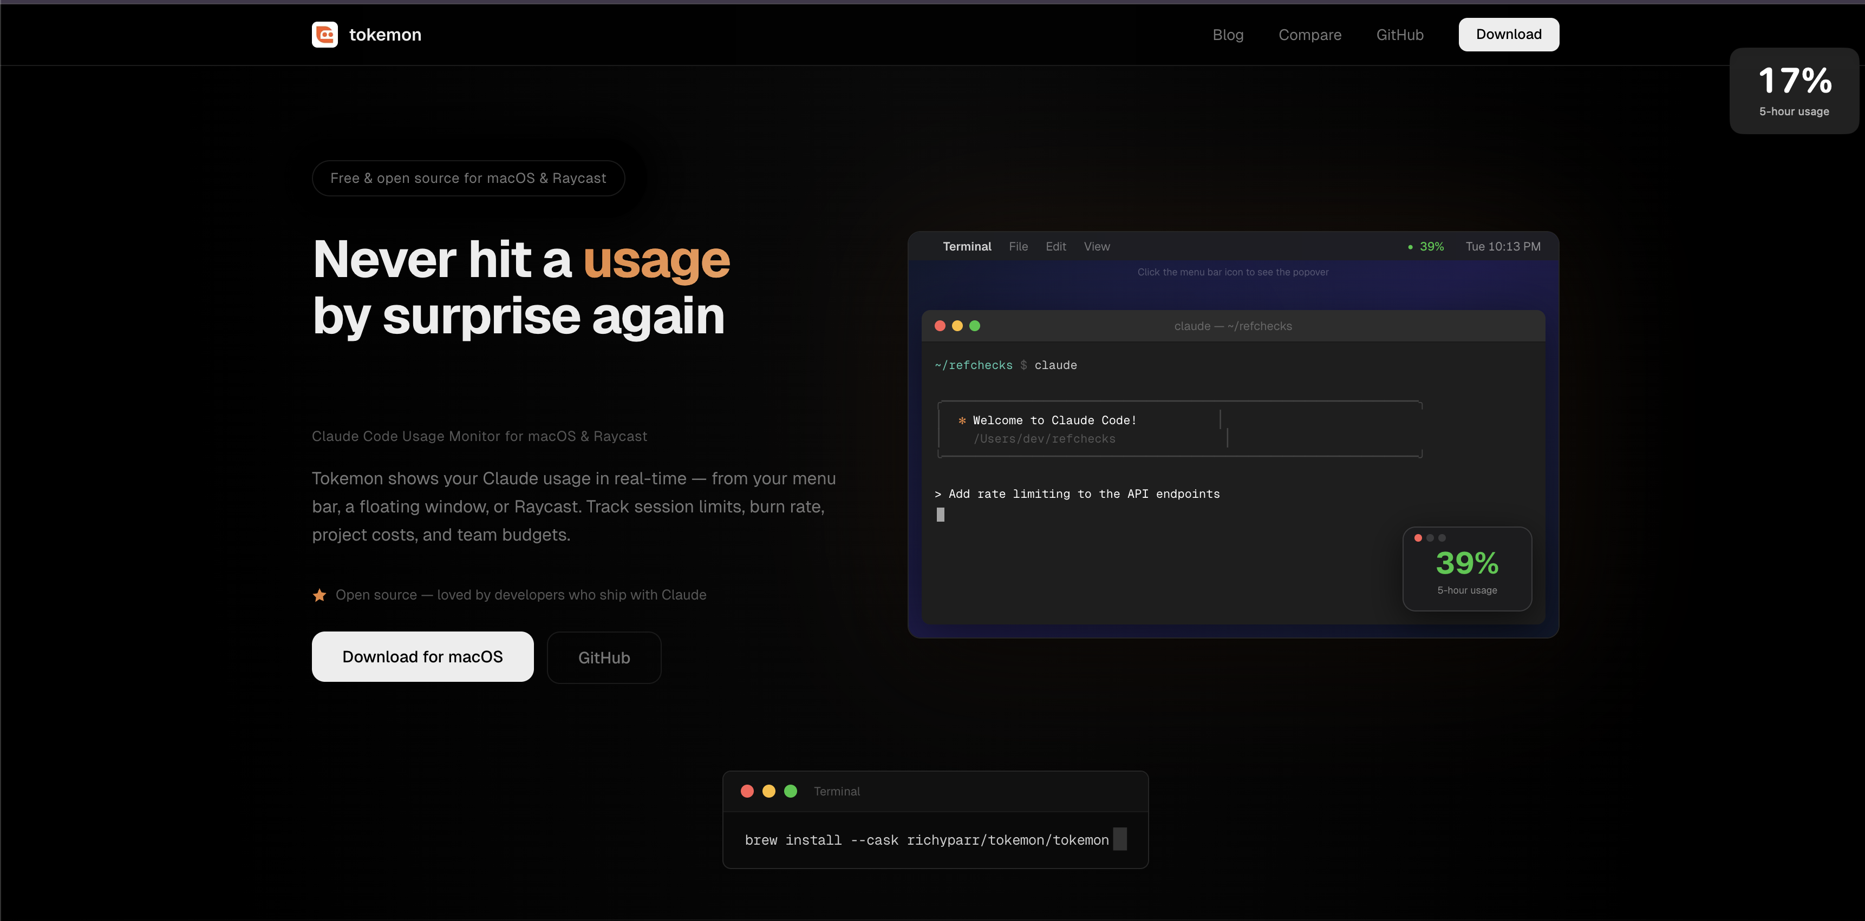Screen dimensions: 1865x921
Task: Close the claude — ~/refchecks terminal window
Action: click(940, 326)
